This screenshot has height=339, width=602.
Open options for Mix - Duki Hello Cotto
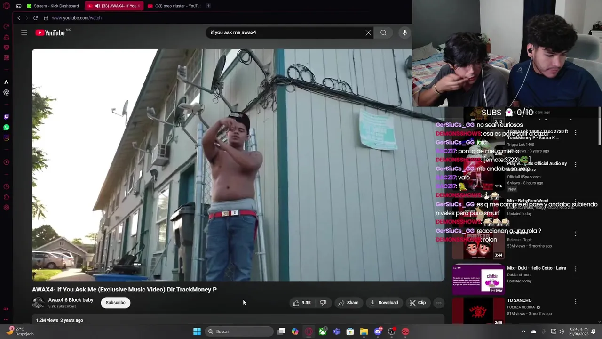(576, 269)
